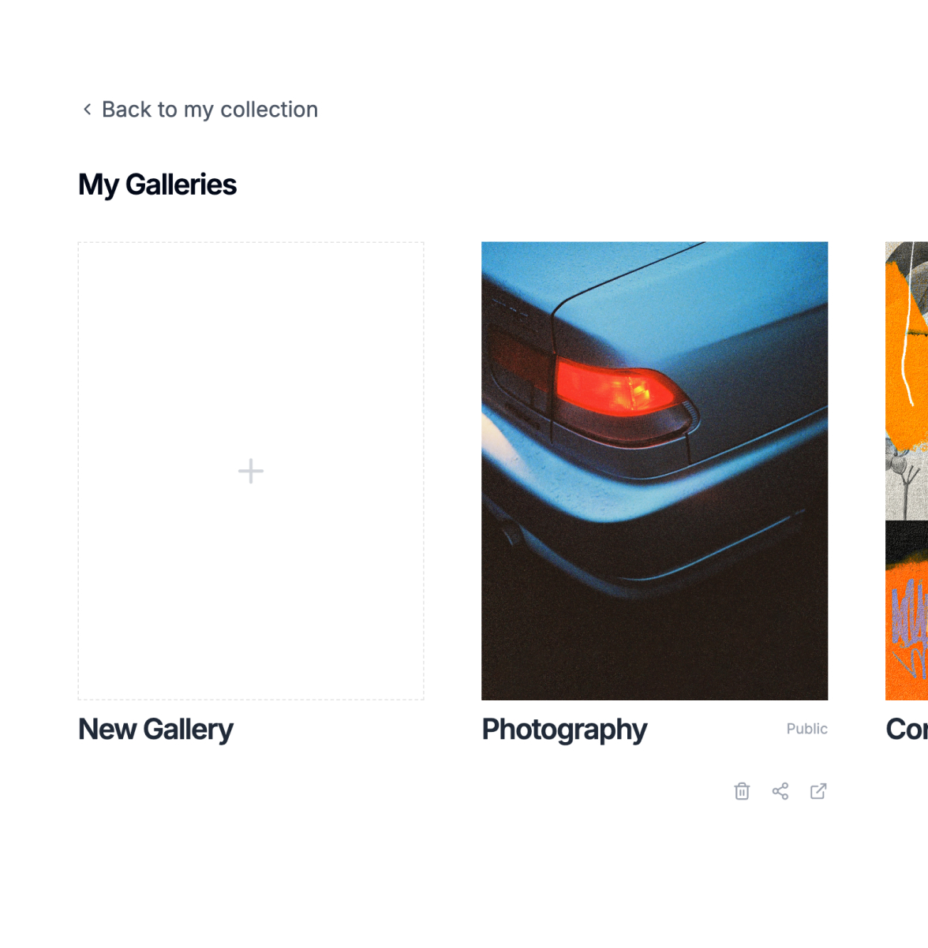Share the Photography gallery
The image size is (928, 948).
pos(780,791)
